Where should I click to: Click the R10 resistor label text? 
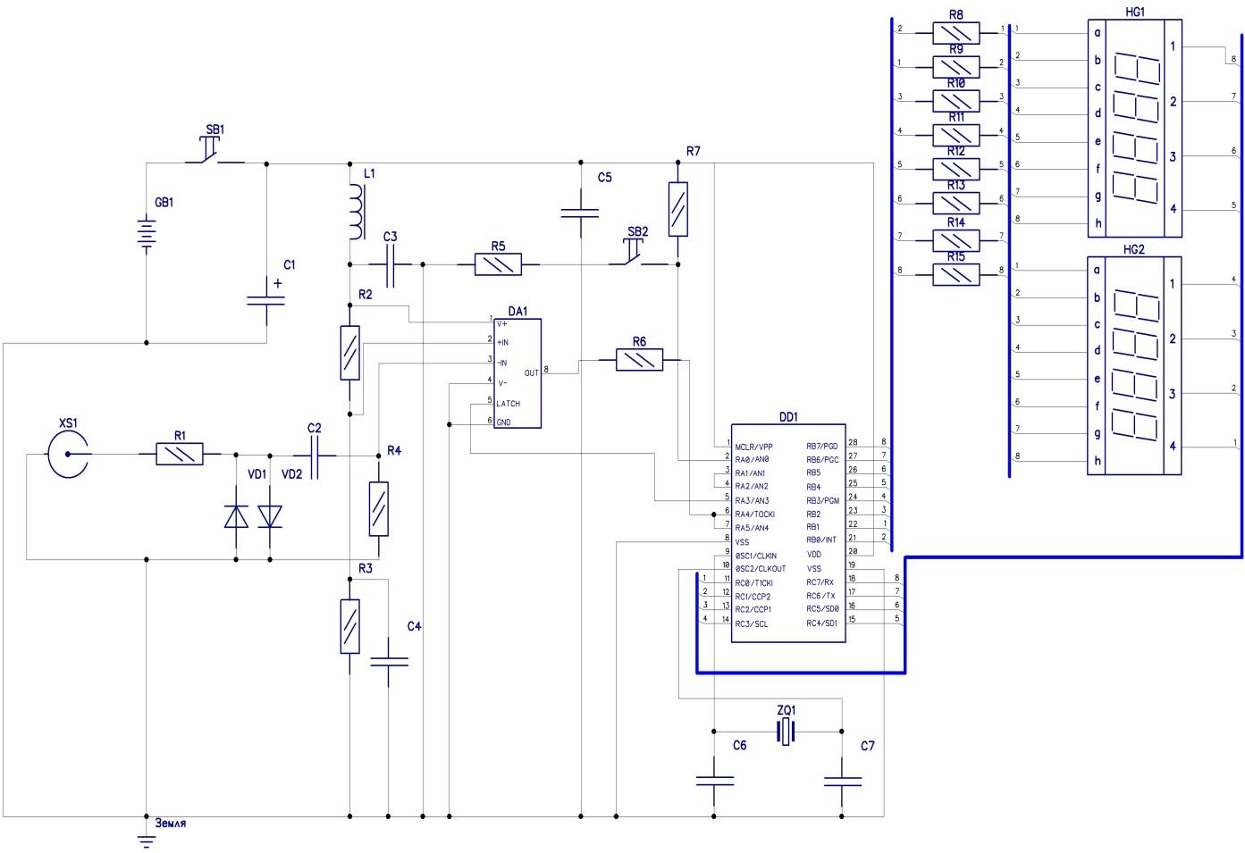pos(956,83)
